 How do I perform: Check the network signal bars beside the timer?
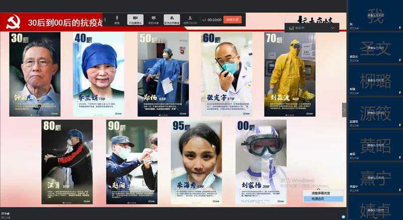point(203,20)
